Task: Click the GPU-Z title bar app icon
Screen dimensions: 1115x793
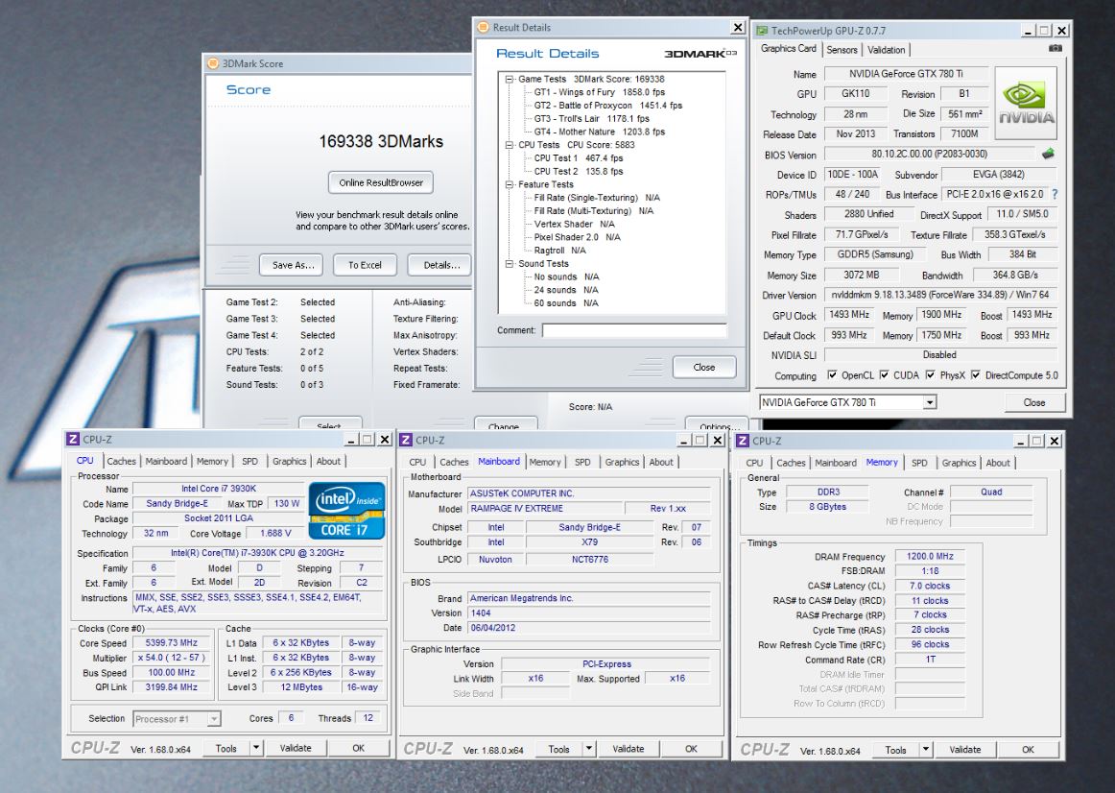Action: (762, 31)
